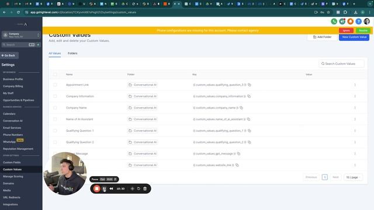Switch to the All Values tab
The image size is (374, 210).
tap(54, 53)
